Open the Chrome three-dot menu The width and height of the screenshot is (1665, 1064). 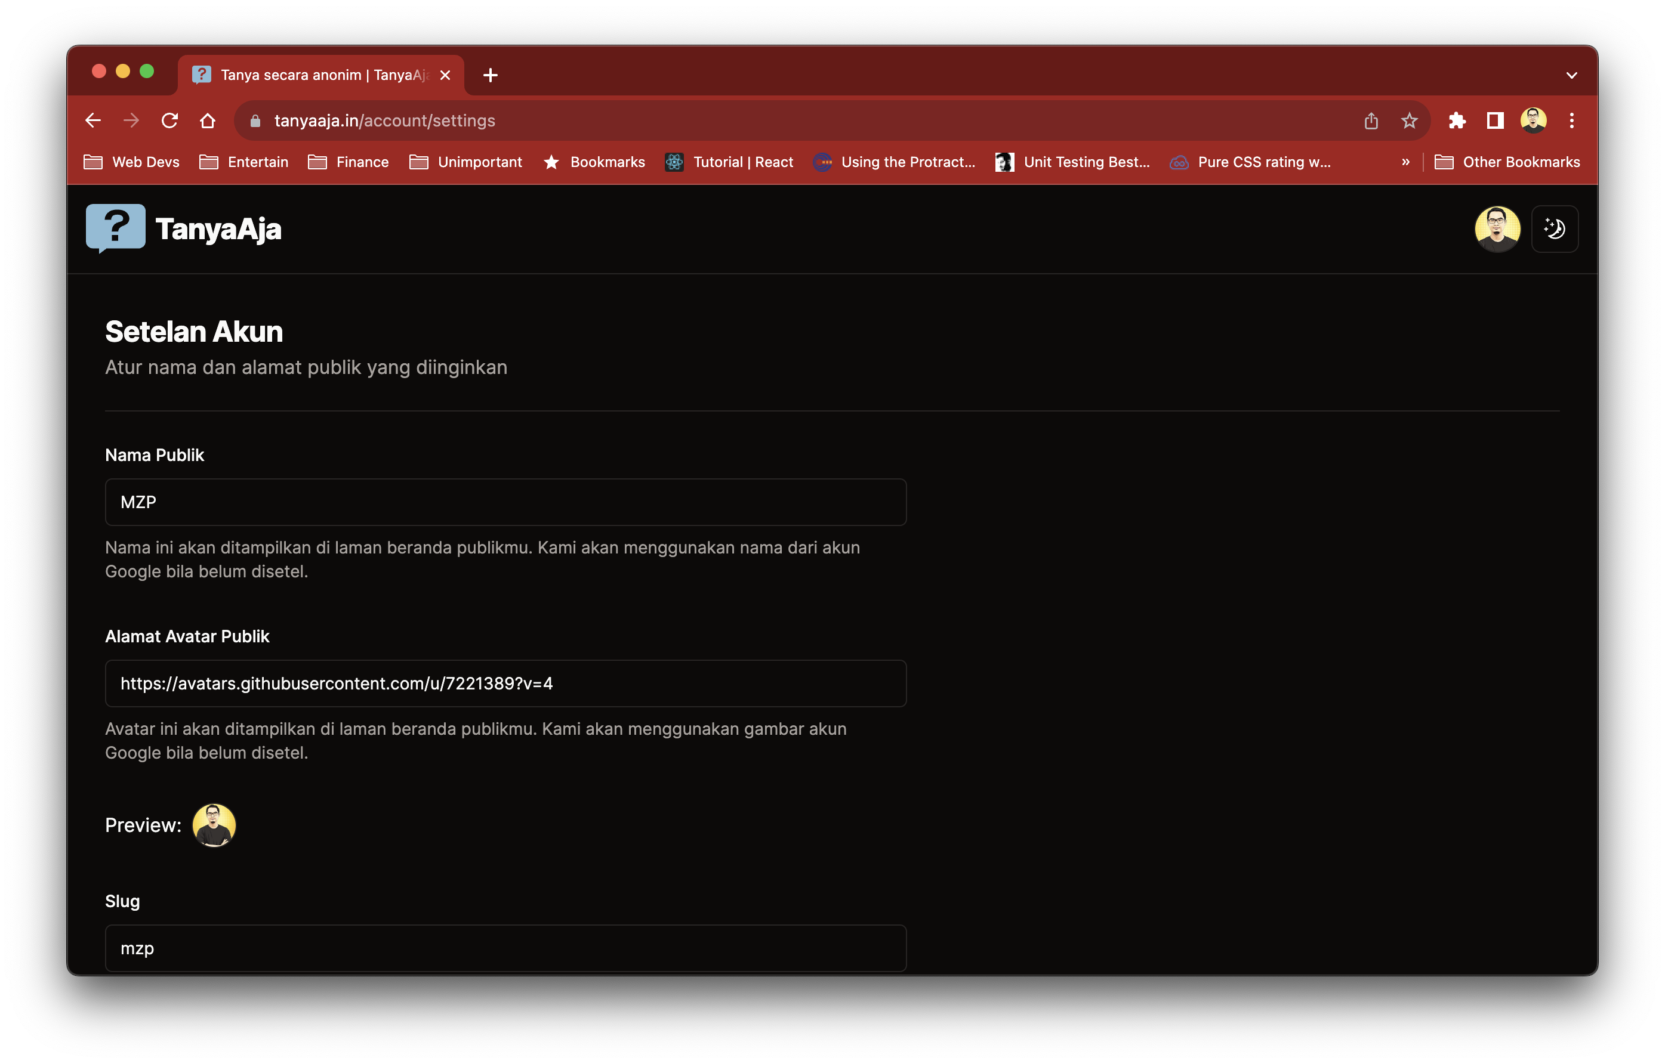(x=1571, y=121)
